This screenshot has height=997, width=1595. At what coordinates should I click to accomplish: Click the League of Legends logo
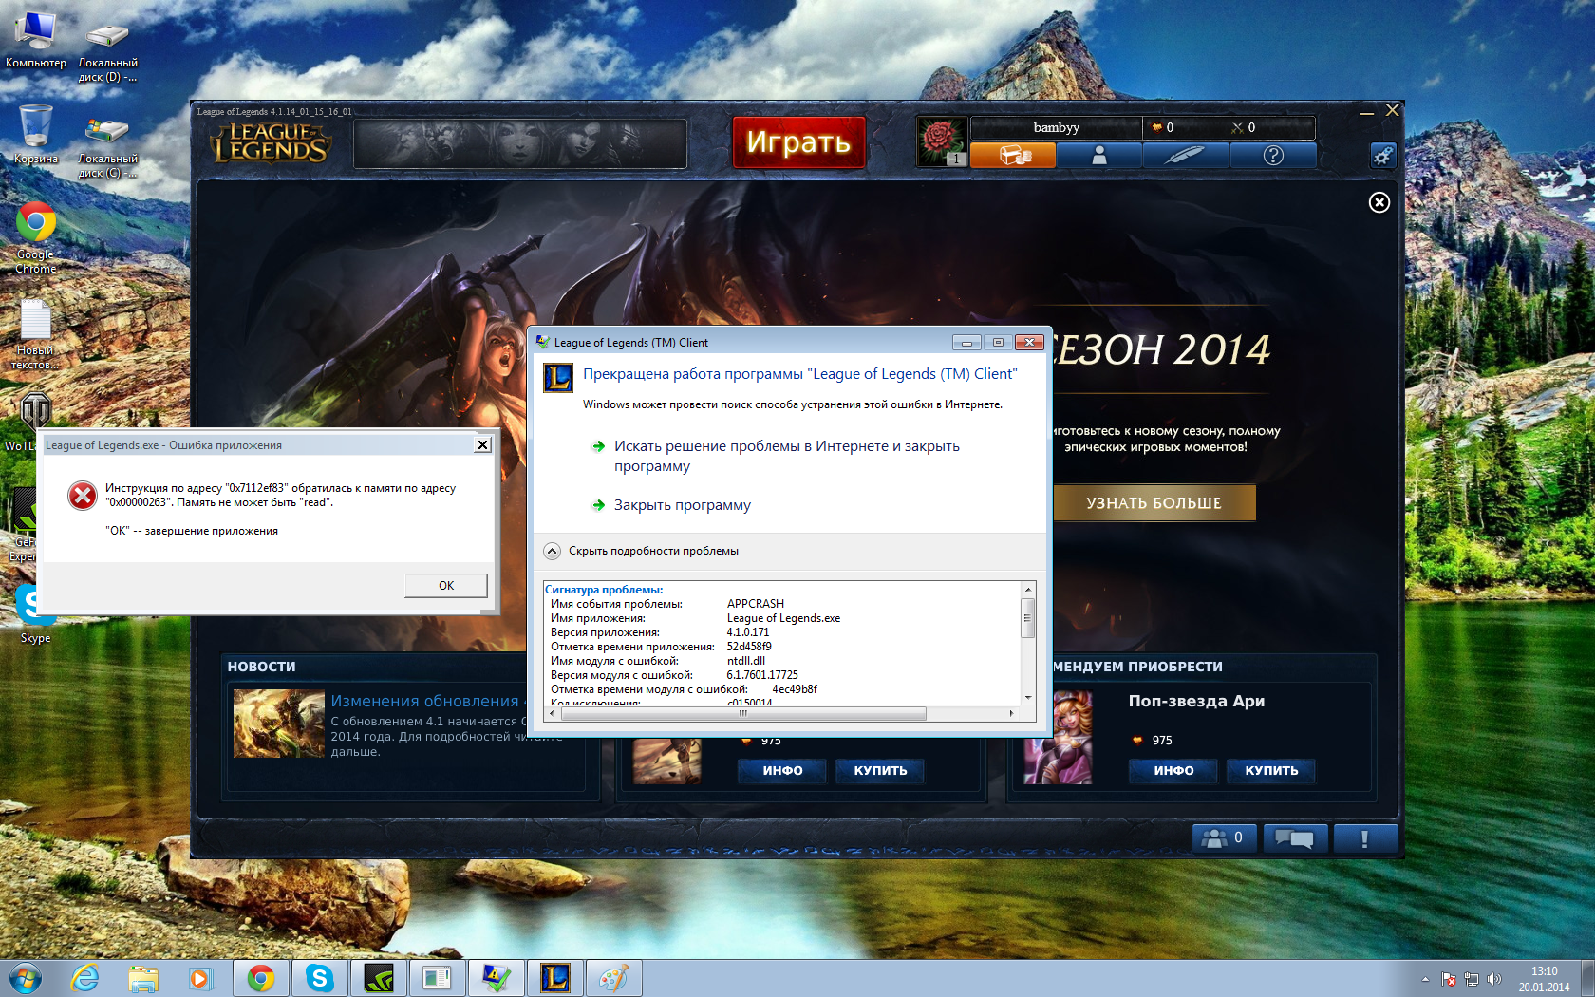(x=271, y=142)
